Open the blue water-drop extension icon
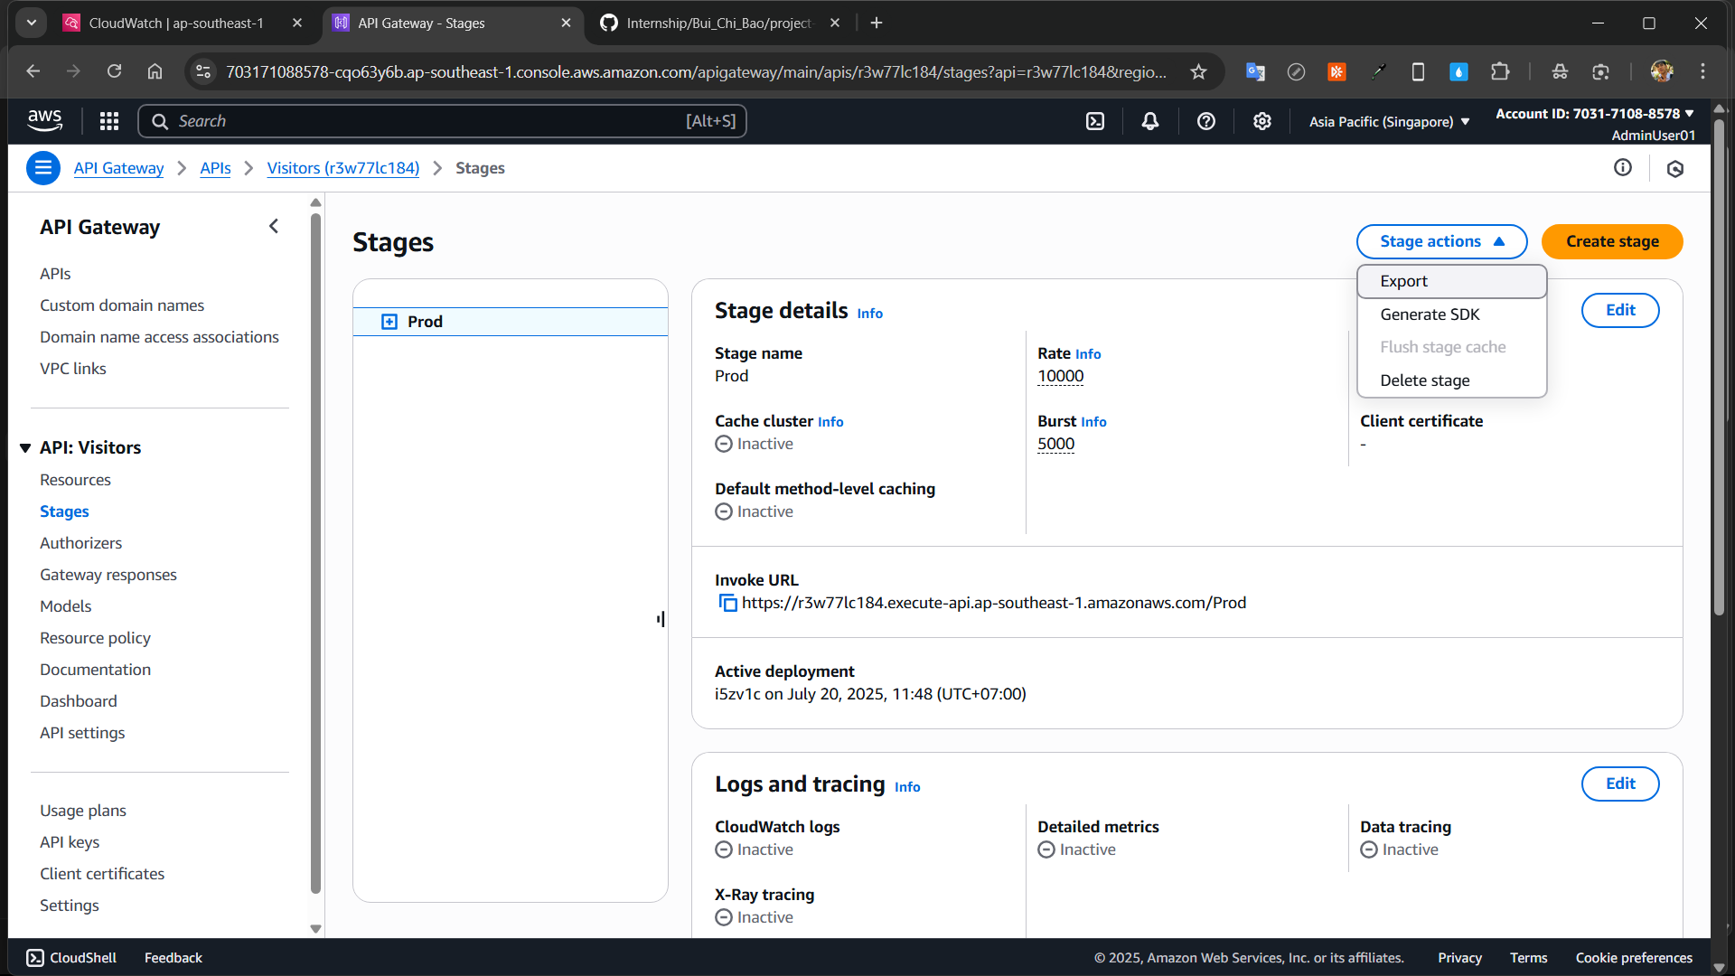 coord(1458,71)
